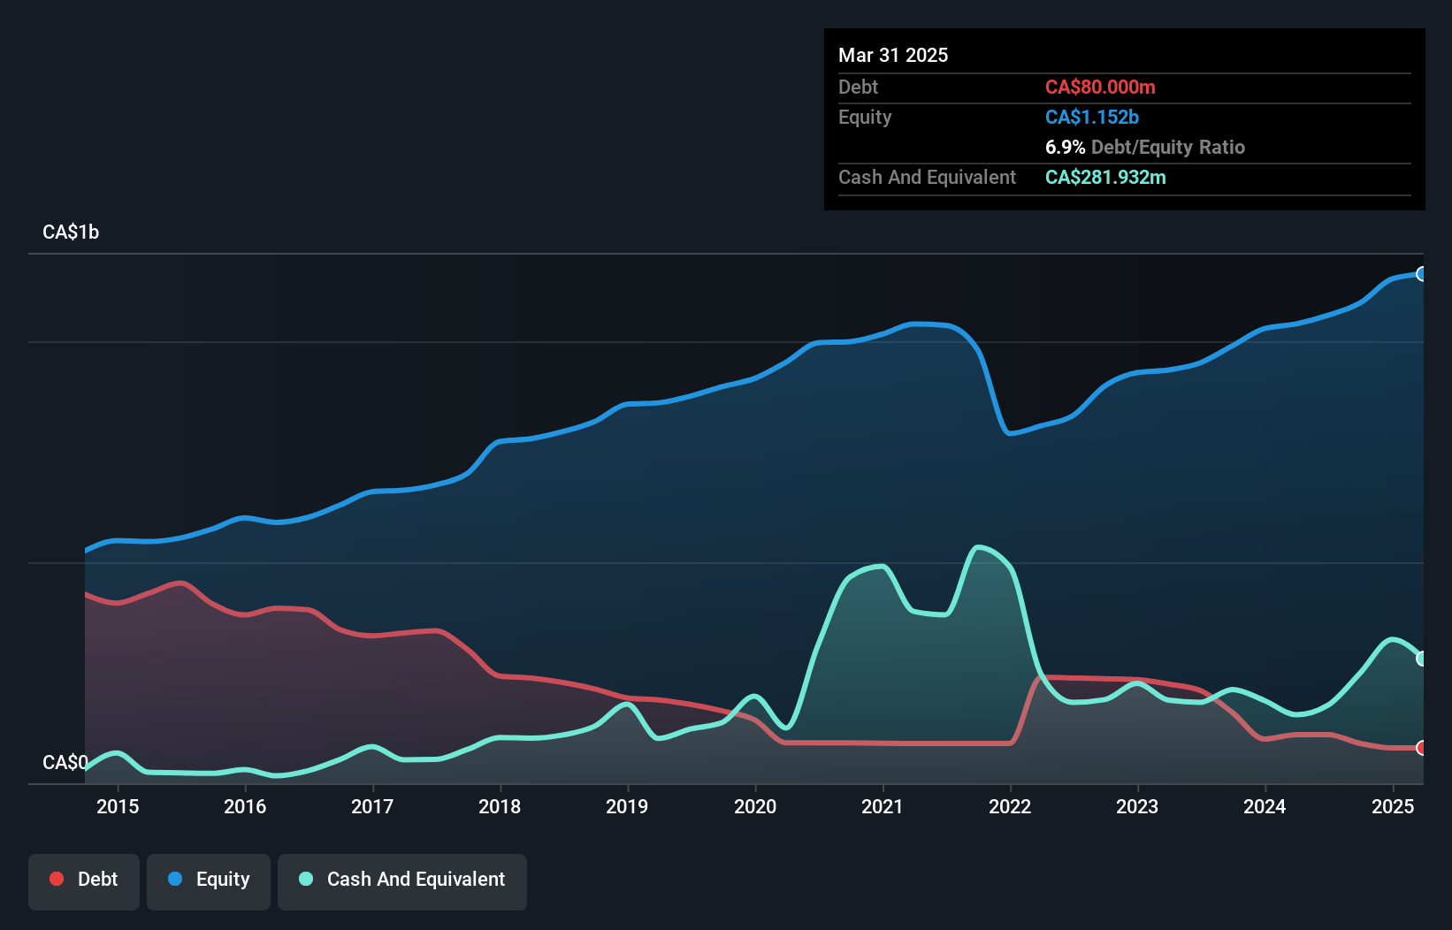This screenshot has width=1452, height=930.
Task: Click the Equity value CA$1.152b link
Action: pos(1091,116)
